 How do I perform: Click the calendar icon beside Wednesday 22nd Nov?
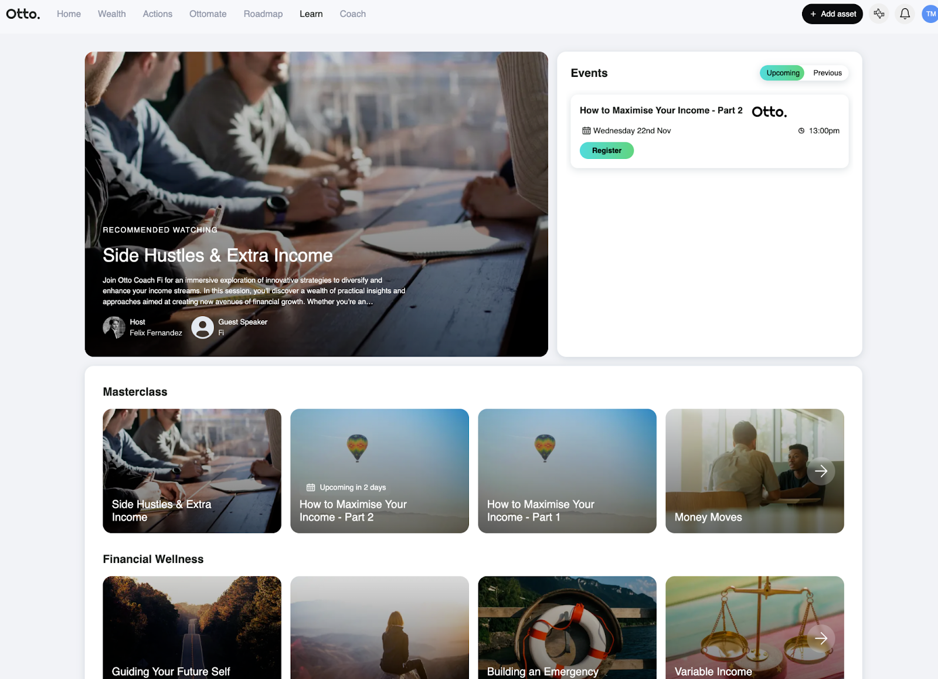pos(586,131)
